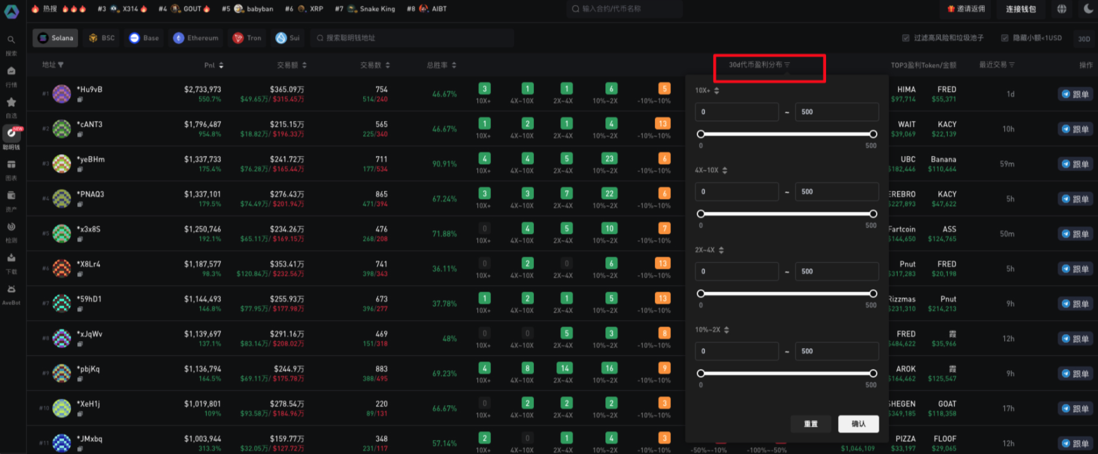This screenshot has height=454, width=1098.
Task: Select the BSC chain tab
Action: coord(102,38)
